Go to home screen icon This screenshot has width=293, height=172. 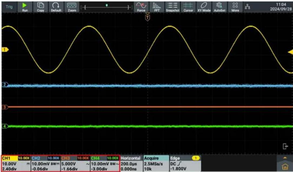285,166
